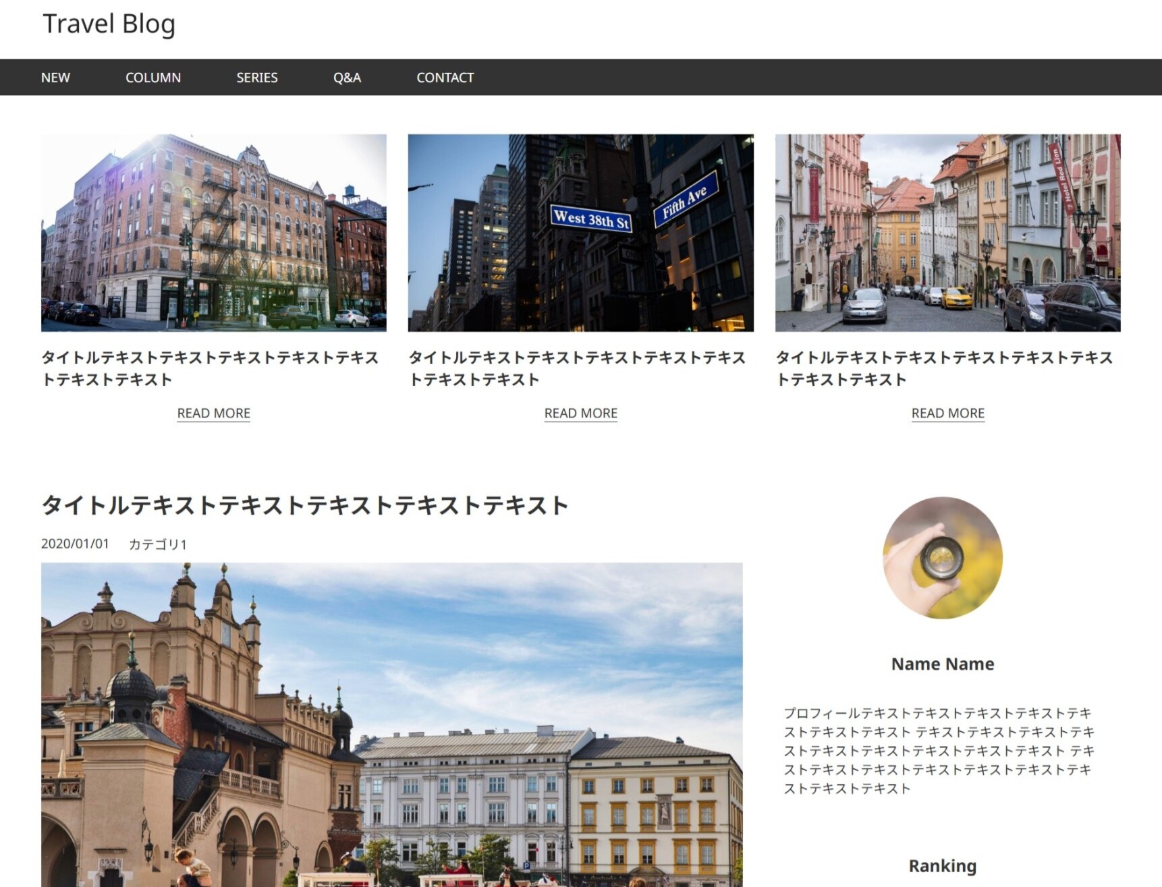The width and height of the screenshot is (1162, 887).
Task: Click the large main article headline
Action: pos(304,505)
